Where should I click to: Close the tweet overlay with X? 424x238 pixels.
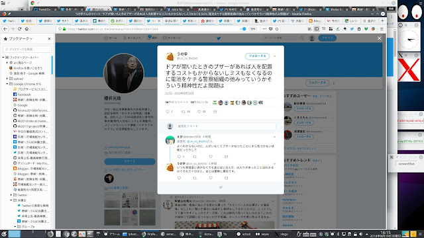click(x=379, y=38)
